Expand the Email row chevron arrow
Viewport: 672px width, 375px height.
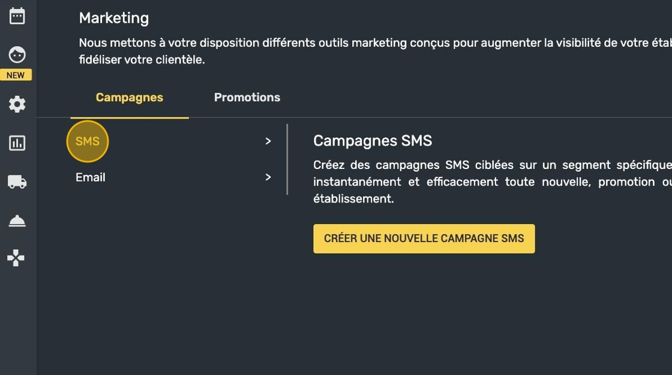268,177
